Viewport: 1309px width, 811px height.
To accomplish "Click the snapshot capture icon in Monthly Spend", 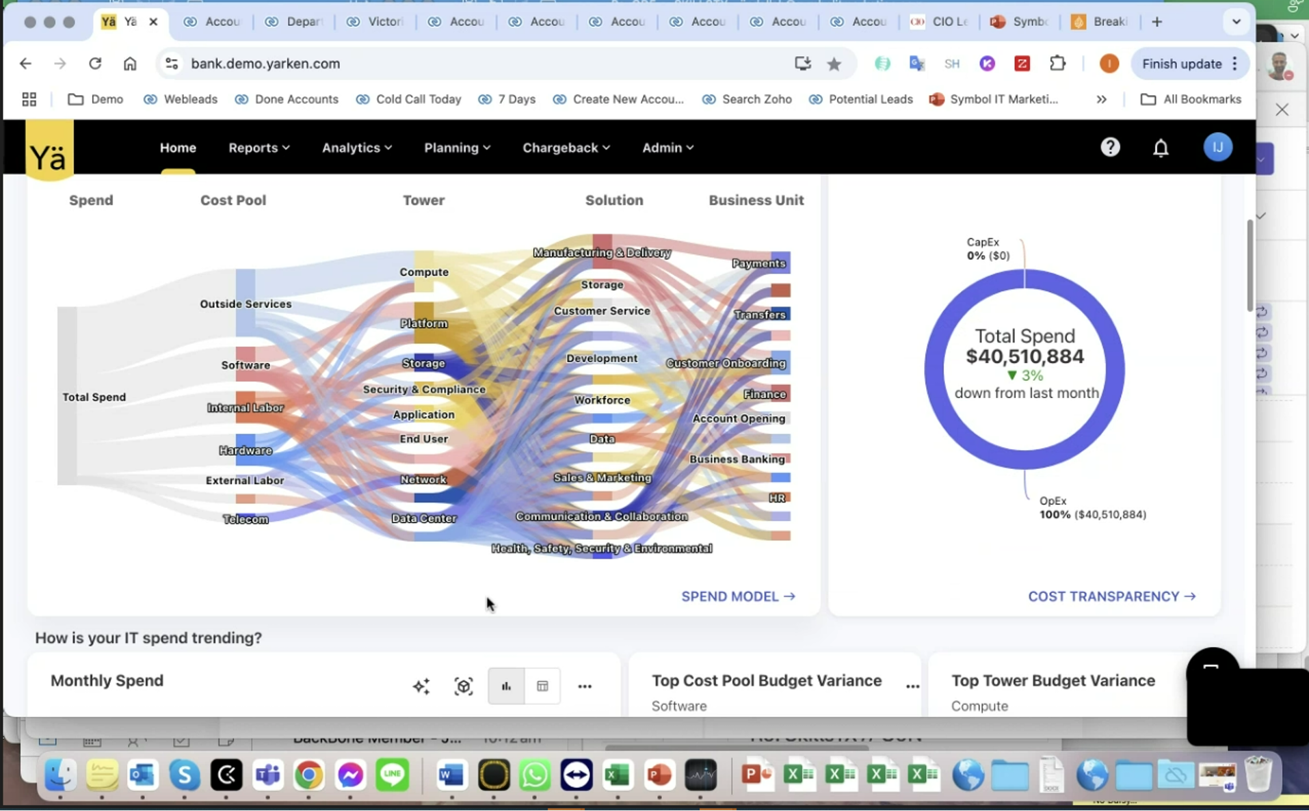I will (464, 686).
